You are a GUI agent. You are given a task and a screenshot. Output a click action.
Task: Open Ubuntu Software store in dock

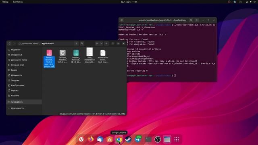coord(109,139)
